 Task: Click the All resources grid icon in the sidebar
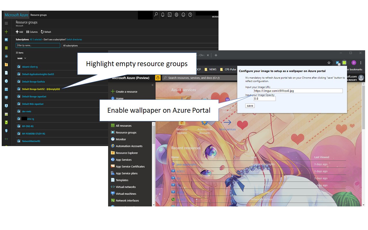click(x=113, y=125)
